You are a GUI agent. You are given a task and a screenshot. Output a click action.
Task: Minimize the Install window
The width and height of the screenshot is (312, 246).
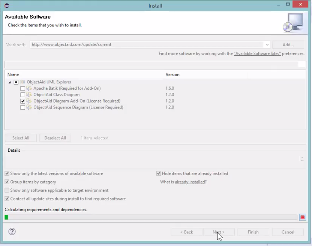click(x=278, y=5)
